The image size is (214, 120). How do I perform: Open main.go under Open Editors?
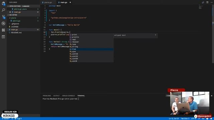[x=23, y=12]
